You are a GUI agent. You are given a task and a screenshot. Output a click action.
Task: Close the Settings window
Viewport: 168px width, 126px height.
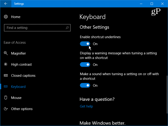click(x=162, y=4)
